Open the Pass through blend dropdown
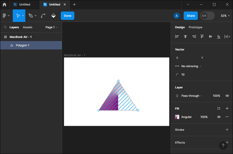This screenshot has width=233, height=154. pyautogui.click(x=191, y=96)
